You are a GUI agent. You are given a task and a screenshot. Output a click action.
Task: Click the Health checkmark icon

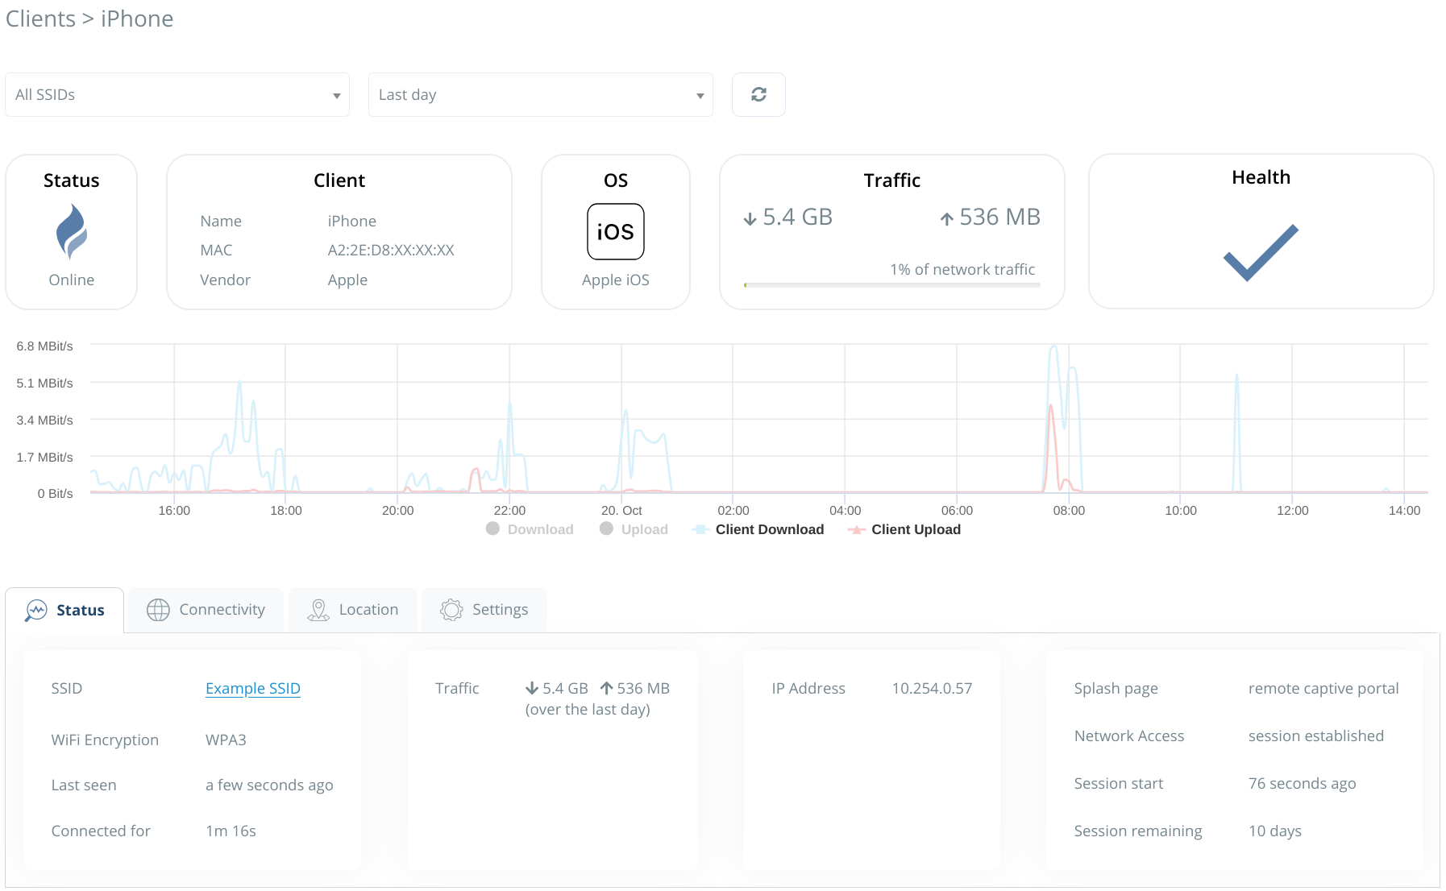[1261, 252]
